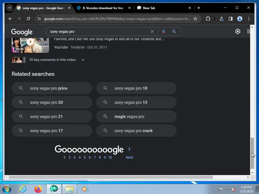Go to results page 7
The width and height of the screenshot is (259, 194).
[95, 157]
